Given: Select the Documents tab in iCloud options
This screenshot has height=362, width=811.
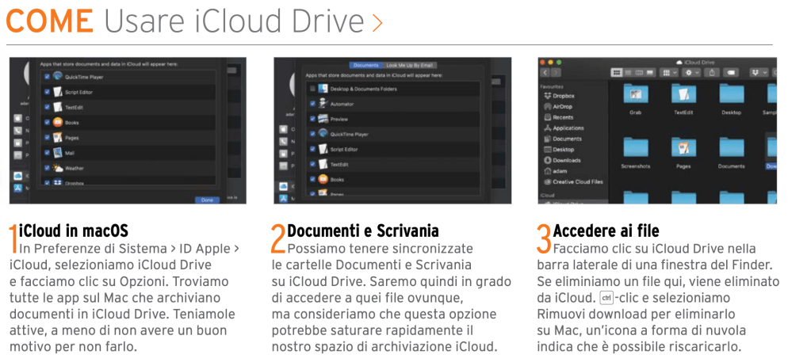Looking at the screenshot, I should [365, 64].
